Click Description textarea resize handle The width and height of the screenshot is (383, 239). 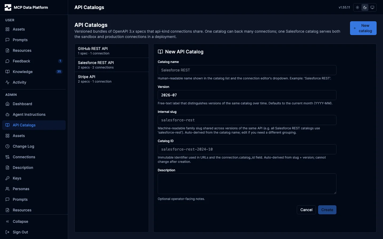(x=335, y=193)
